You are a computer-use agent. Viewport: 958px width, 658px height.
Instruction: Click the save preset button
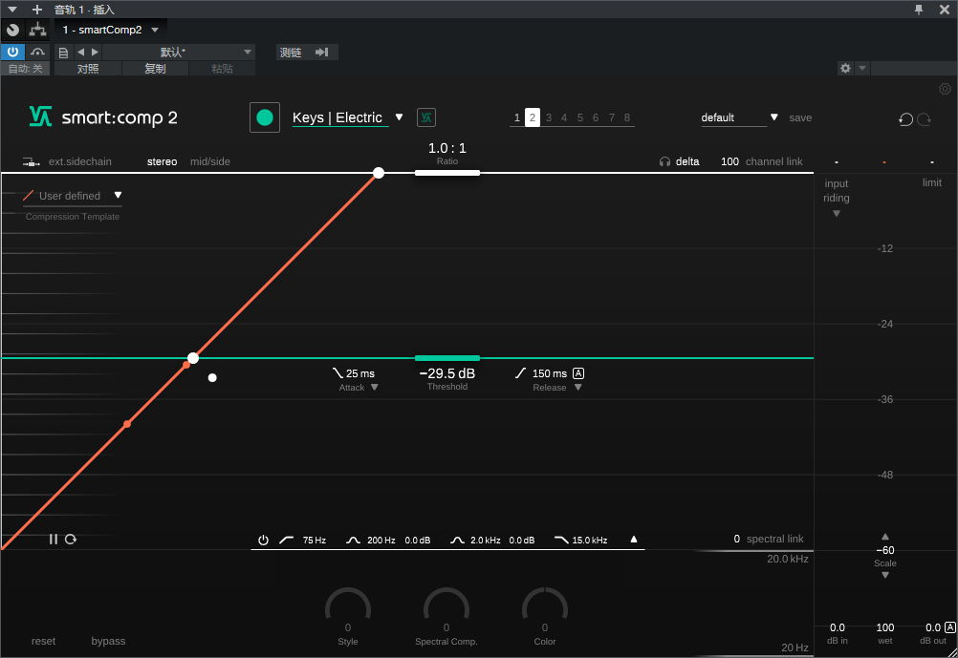tap(799, 117)
